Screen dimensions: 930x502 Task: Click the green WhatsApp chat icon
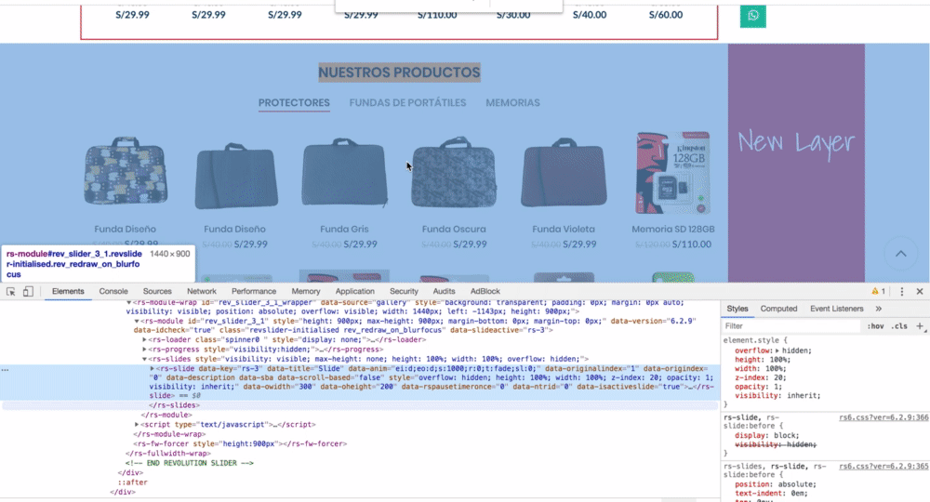click(x=752, y=16)
